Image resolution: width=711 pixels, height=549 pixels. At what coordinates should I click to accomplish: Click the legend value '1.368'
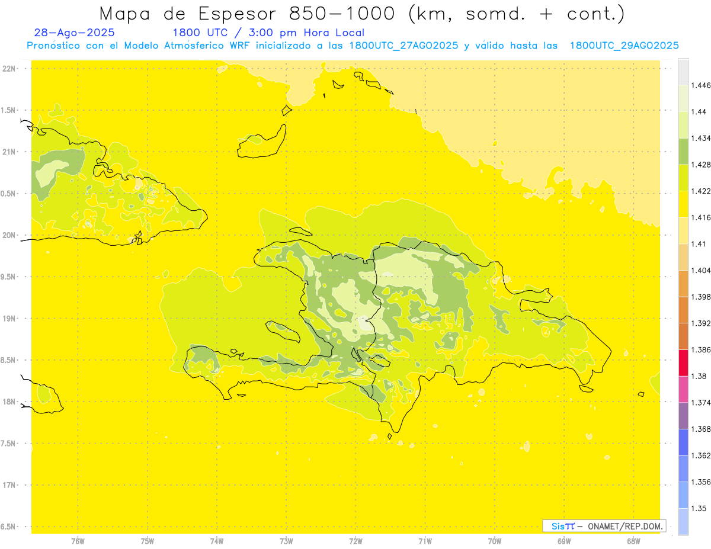(x=700, y=429)
